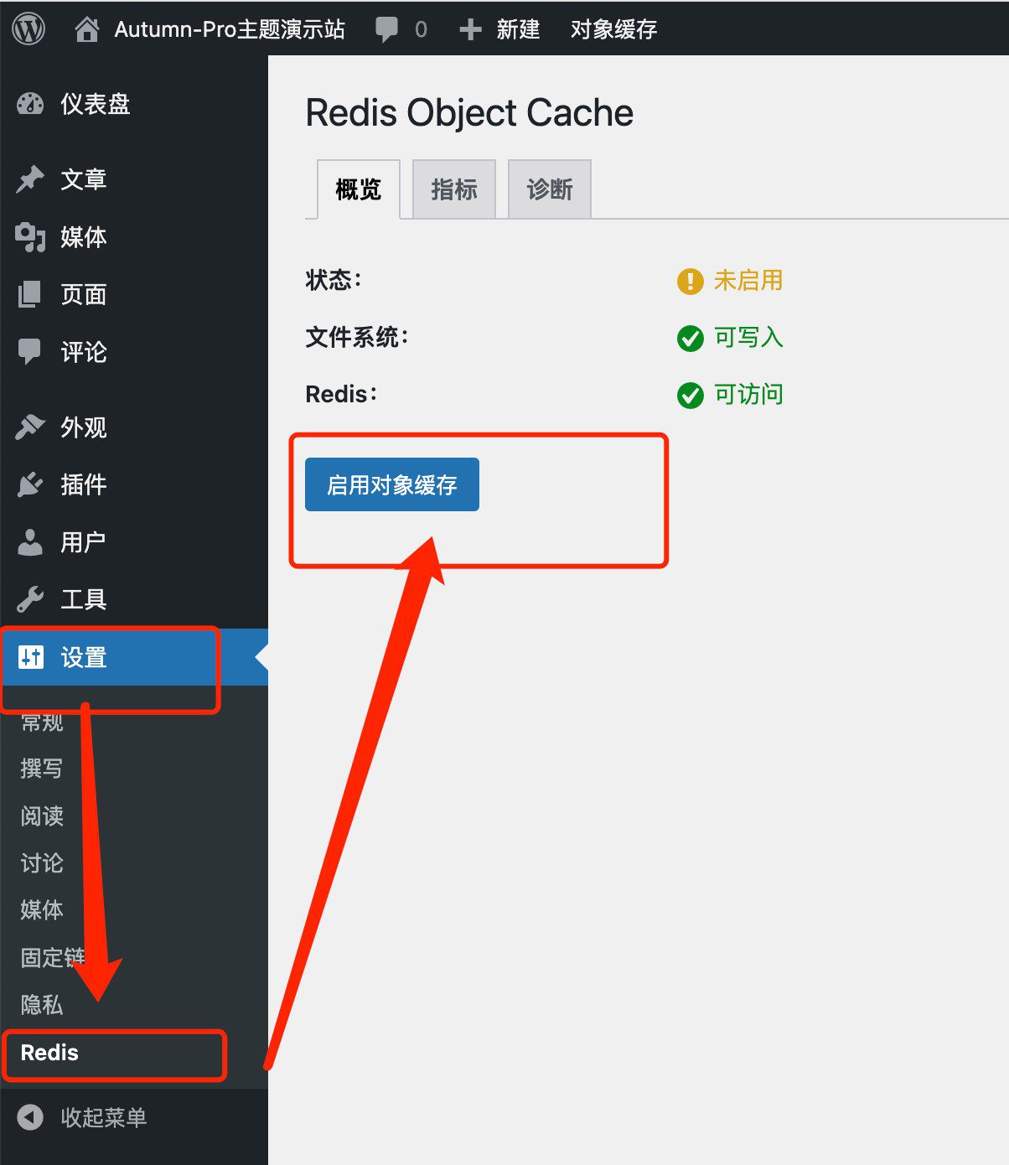Click the 启用对象缓存 button
The height and width of the screenshot is (1165, 1009).
(x=391, y=484)
